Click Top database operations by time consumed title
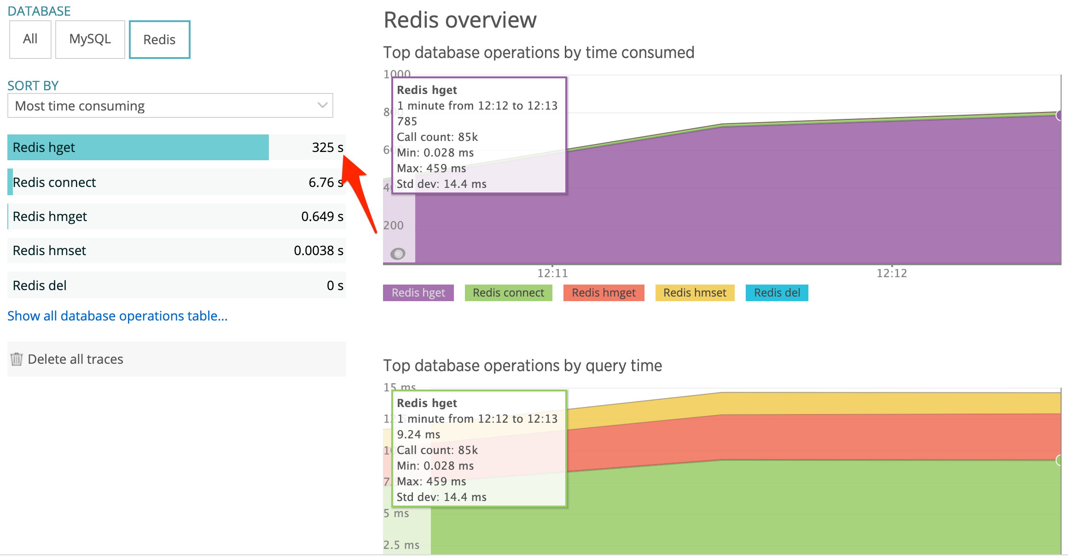The height and width of the screenshot is (559, 1068). click(539, 52)
